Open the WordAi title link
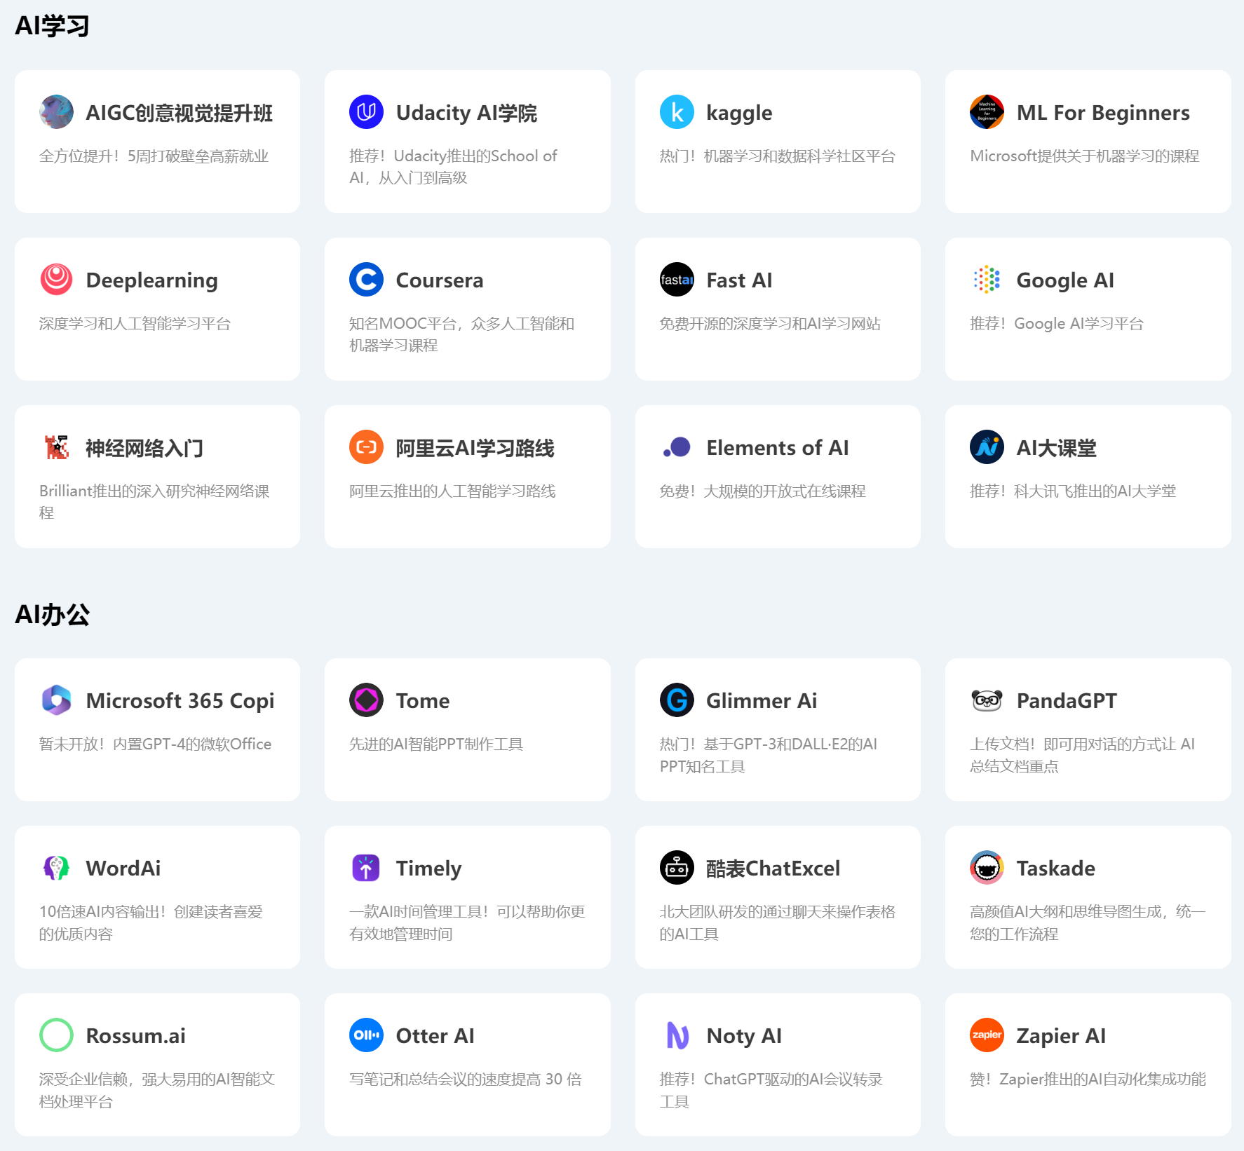The image size is (1244, 1151). click(x=123, y=869)
